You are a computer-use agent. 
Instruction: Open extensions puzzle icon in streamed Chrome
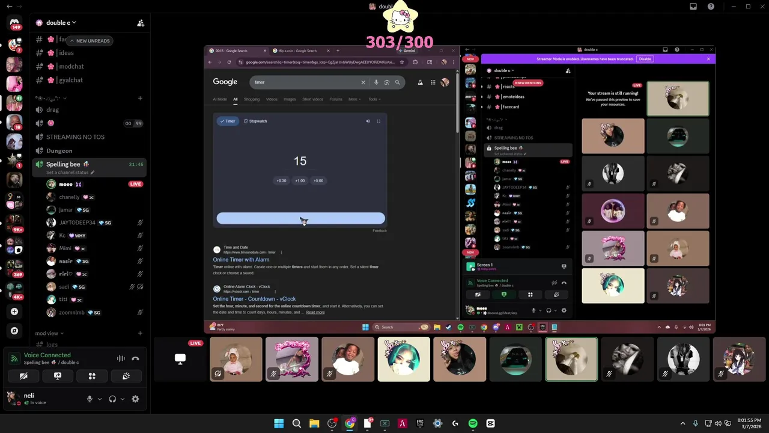tap(415, 62)
